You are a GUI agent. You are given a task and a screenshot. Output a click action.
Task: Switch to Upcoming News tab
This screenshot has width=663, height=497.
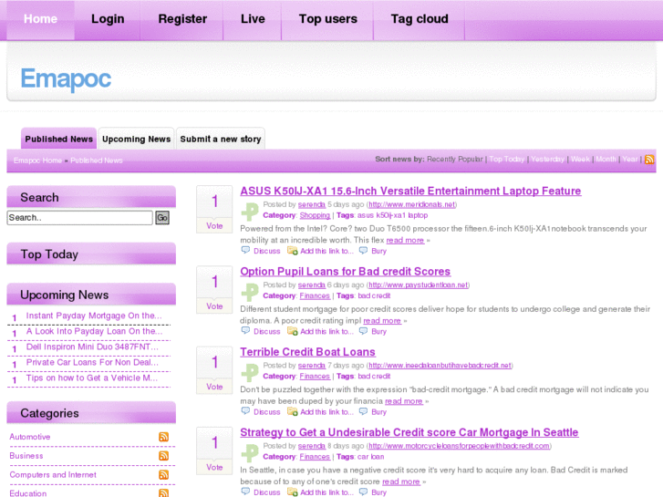tap(136, 139)
